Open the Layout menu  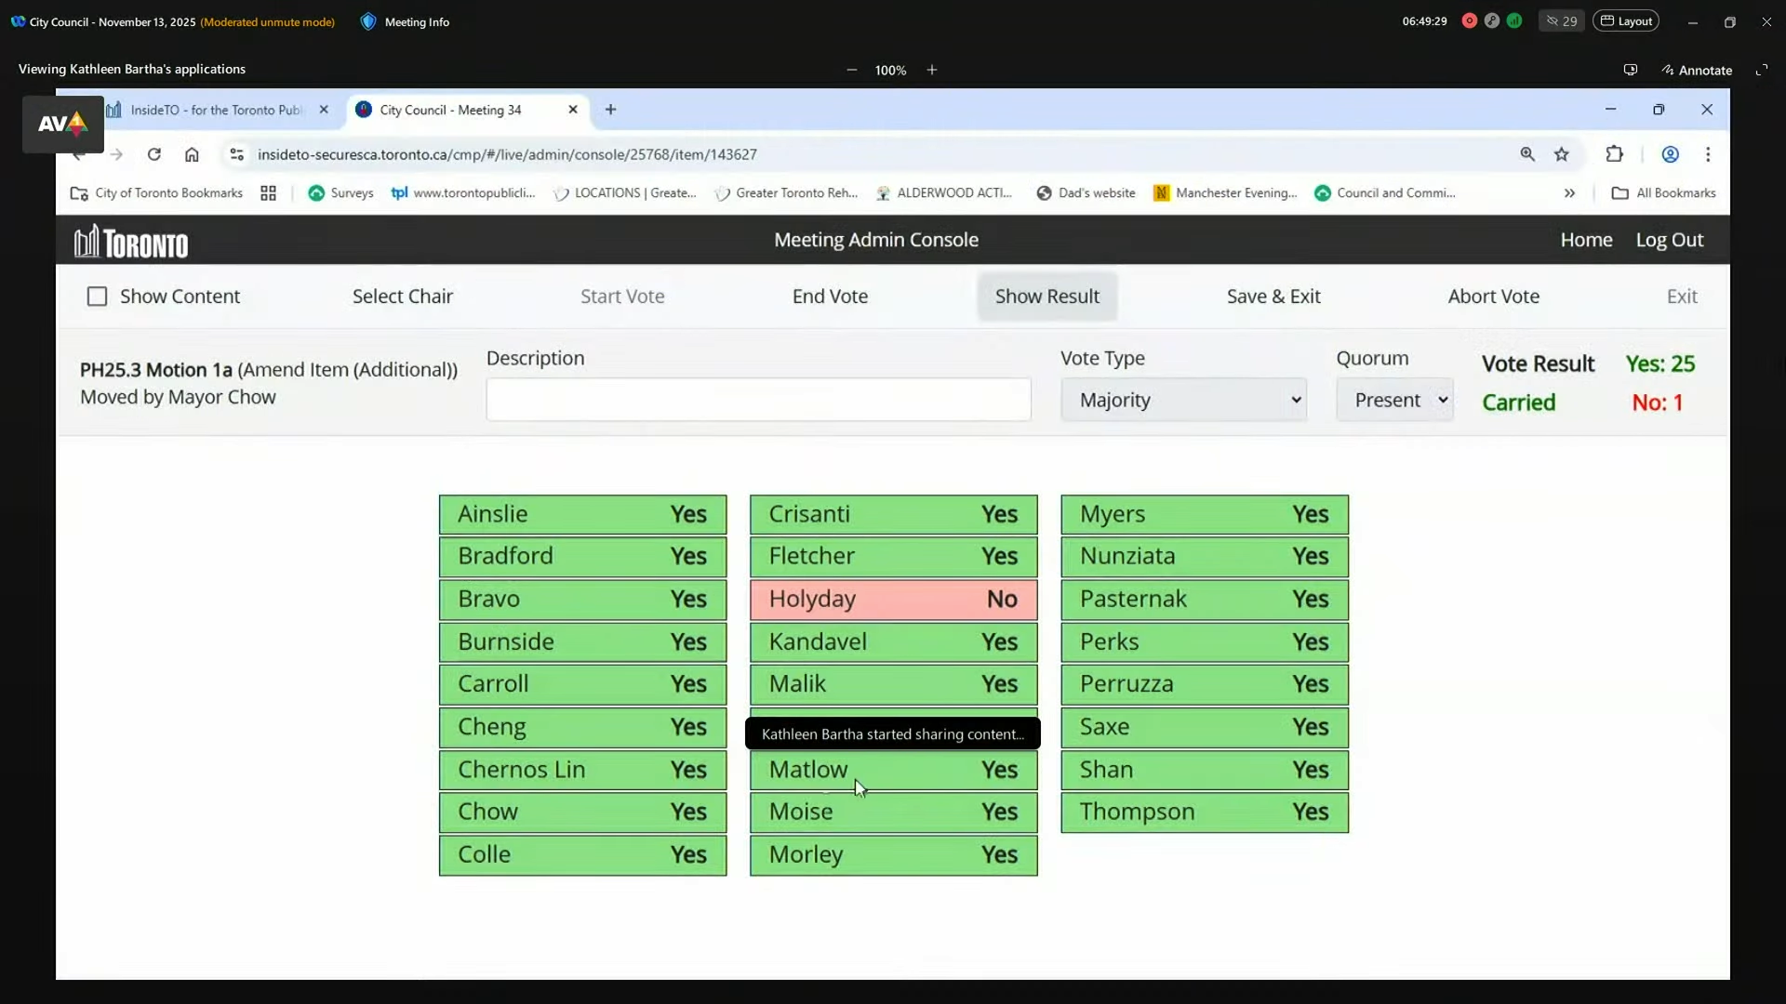(1627, 20)
